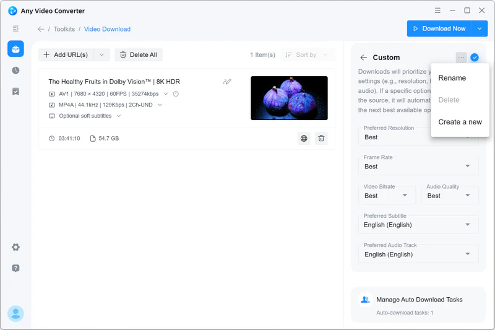Click the purple fruits video thumbnail
Screen dimensions: 495x330
(x=289, y=98)
